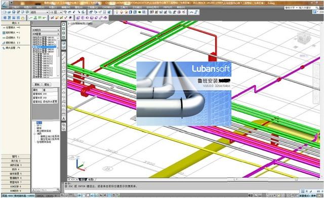The width and height of the screenshot is (324, 198).
Task: Click the Lubansoft application logo icon
Action: (5, 5)
